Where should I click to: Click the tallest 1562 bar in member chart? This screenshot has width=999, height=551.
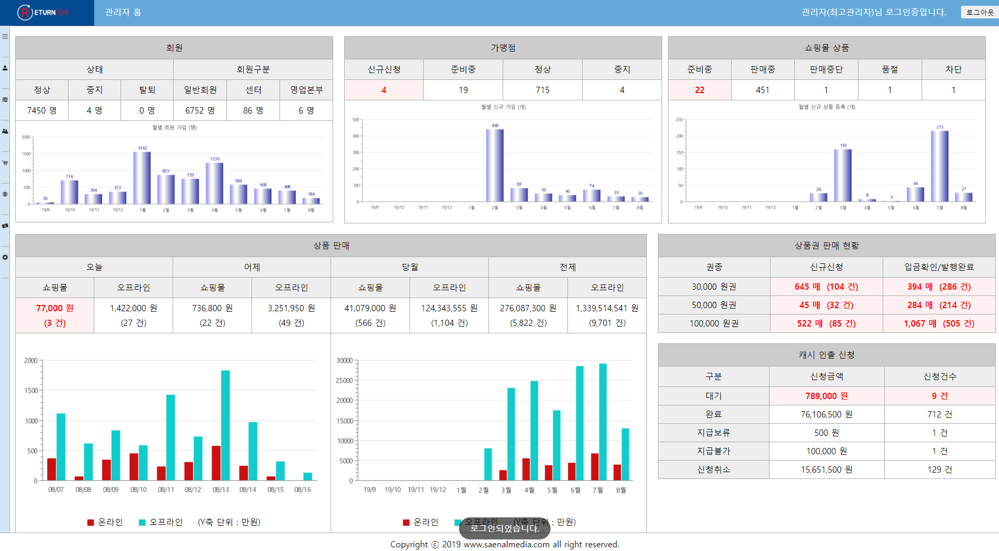pos(142,178)
